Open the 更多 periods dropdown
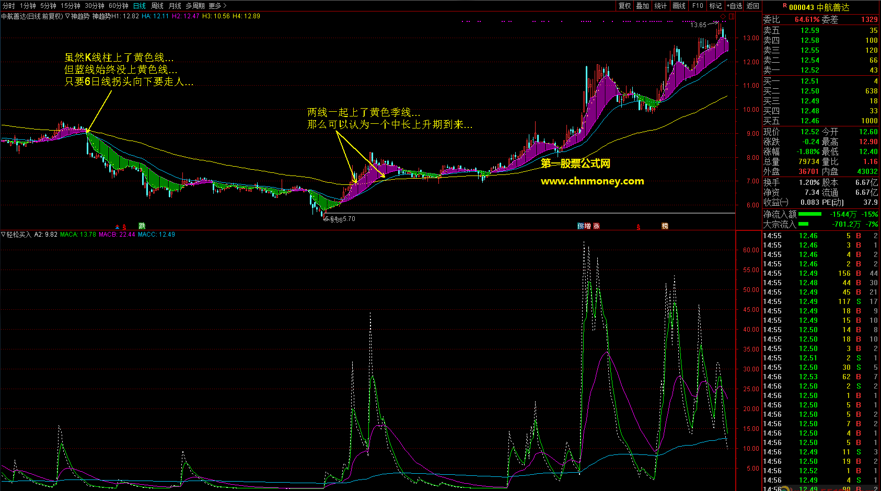The image size is (881, 491). (x=217, y=6)
